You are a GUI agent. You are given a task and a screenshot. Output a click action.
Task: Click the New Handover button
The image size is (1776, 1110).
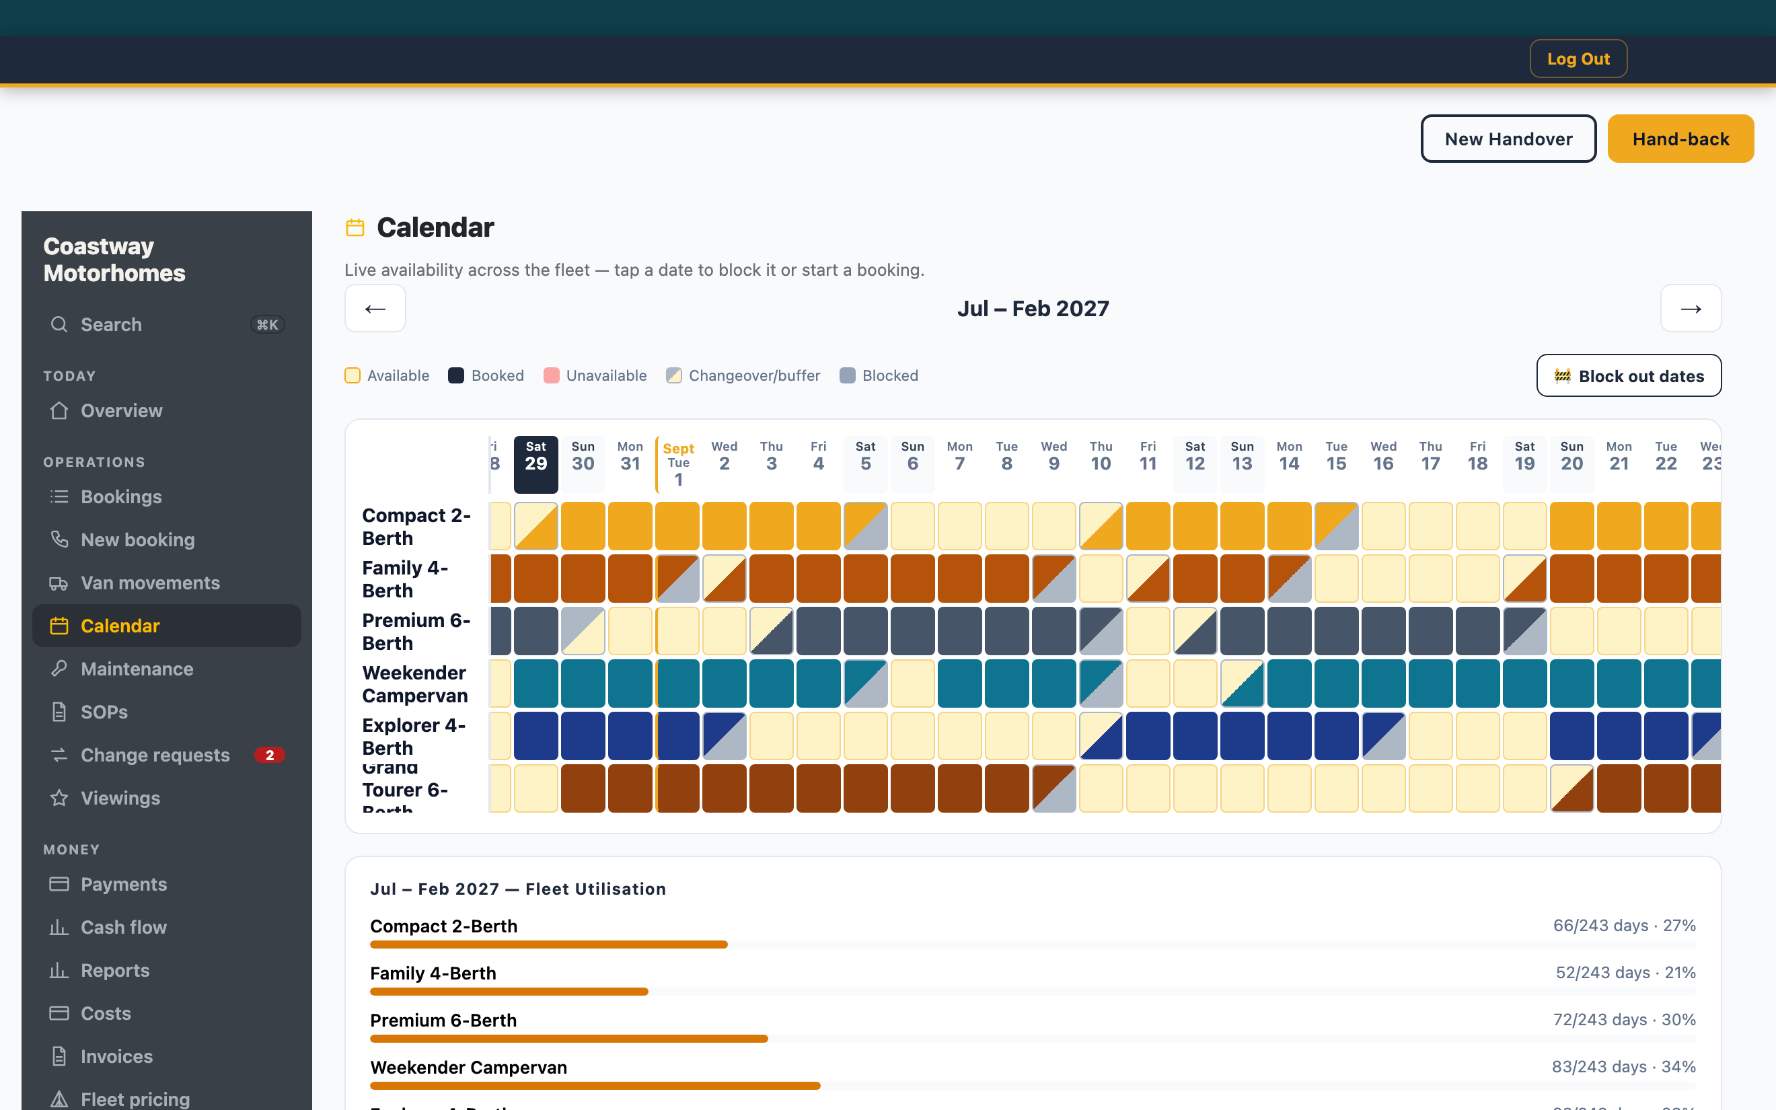point(1508,139)
